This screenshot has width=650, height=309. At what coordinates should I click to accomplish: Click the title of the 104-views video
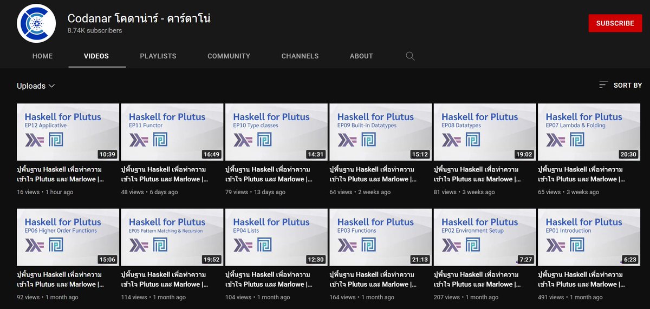268,279
